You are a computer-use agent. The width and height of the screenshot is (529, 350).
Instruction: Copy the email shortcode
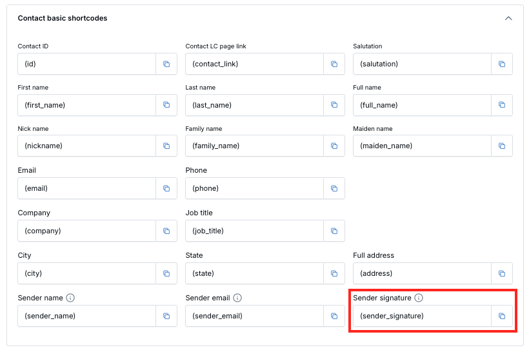click(166, 188)
